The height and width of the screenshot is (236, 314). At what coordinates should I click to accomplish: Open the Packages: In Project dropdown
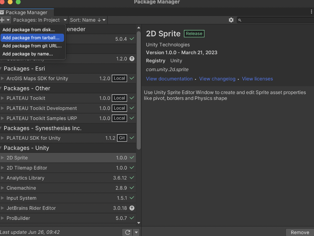tap(40, 20)
